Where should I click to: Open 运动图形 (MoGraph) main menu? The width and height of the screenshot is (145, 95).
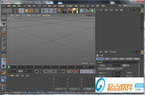tap(69, 6)
